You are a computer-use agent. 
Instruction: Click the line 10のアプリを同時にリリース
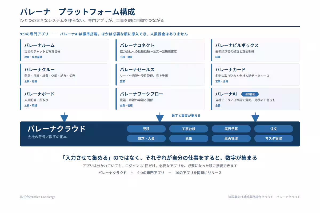(198, 173)
